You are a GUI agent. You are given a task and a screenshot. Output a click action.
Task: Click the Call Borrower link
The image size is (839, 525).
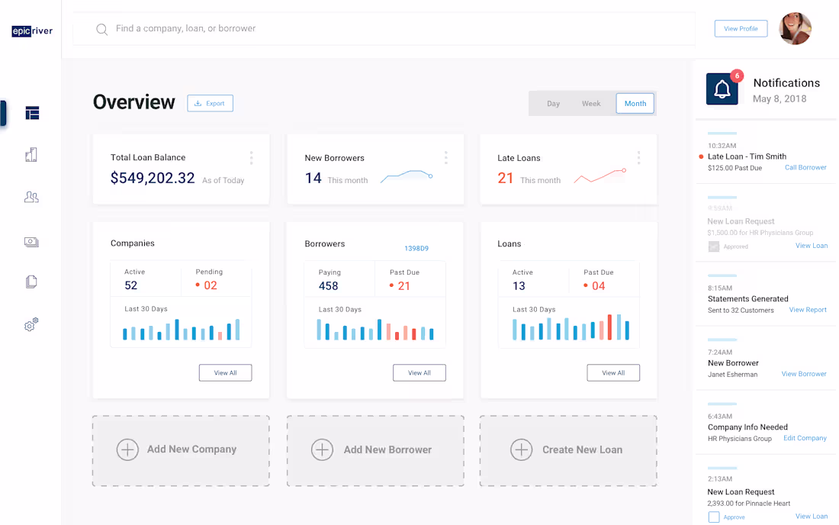805,168
